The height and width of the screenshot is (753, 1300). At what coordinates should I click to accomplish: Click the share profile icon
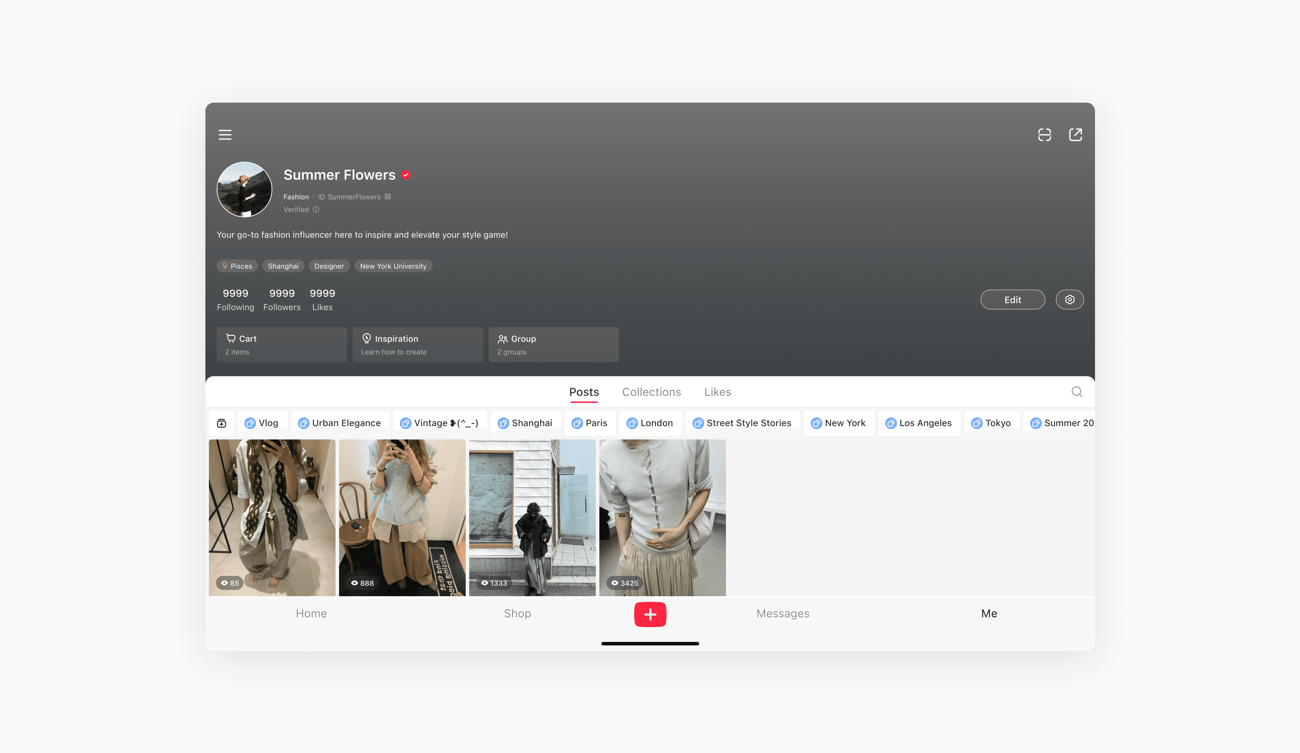[x=1075, y=135]
